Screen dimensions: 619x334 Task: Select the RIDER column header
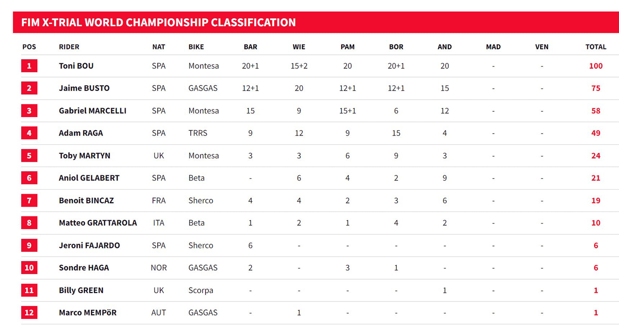[69, 47]
